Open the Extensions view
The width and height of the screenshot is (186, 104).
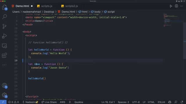(x=4, y=55)
